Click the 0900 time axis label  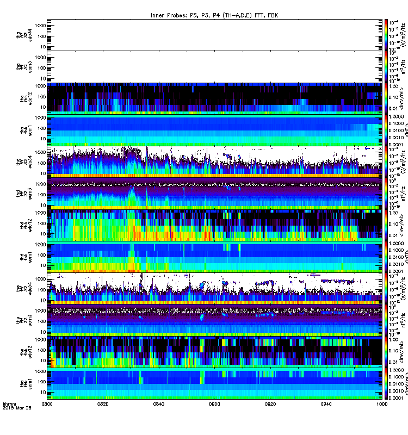(x=214, y=404)
